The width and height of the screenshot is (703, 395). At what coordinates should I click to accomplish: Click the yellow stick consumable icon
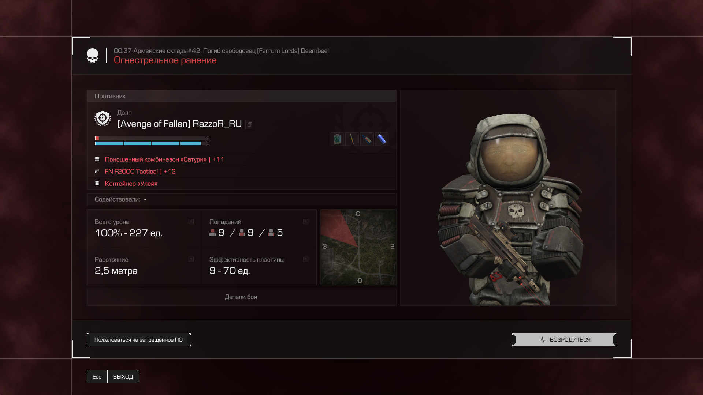[352, 139]
